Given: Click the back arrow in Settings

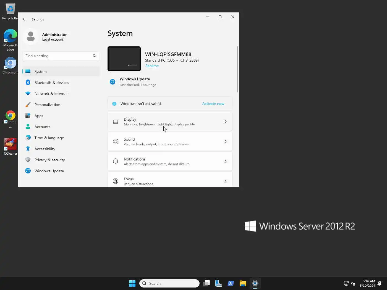Looking at the screenshot, I should [25, 19].
